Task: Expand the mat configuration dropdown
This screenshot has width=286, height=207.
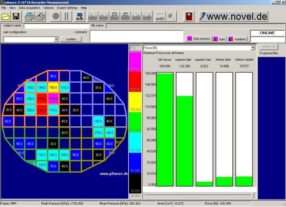Action: click(56, 39)
